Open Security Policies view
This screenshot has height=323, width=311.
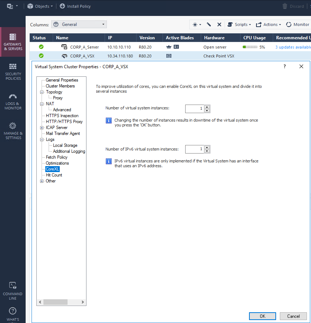pos(13,72)
